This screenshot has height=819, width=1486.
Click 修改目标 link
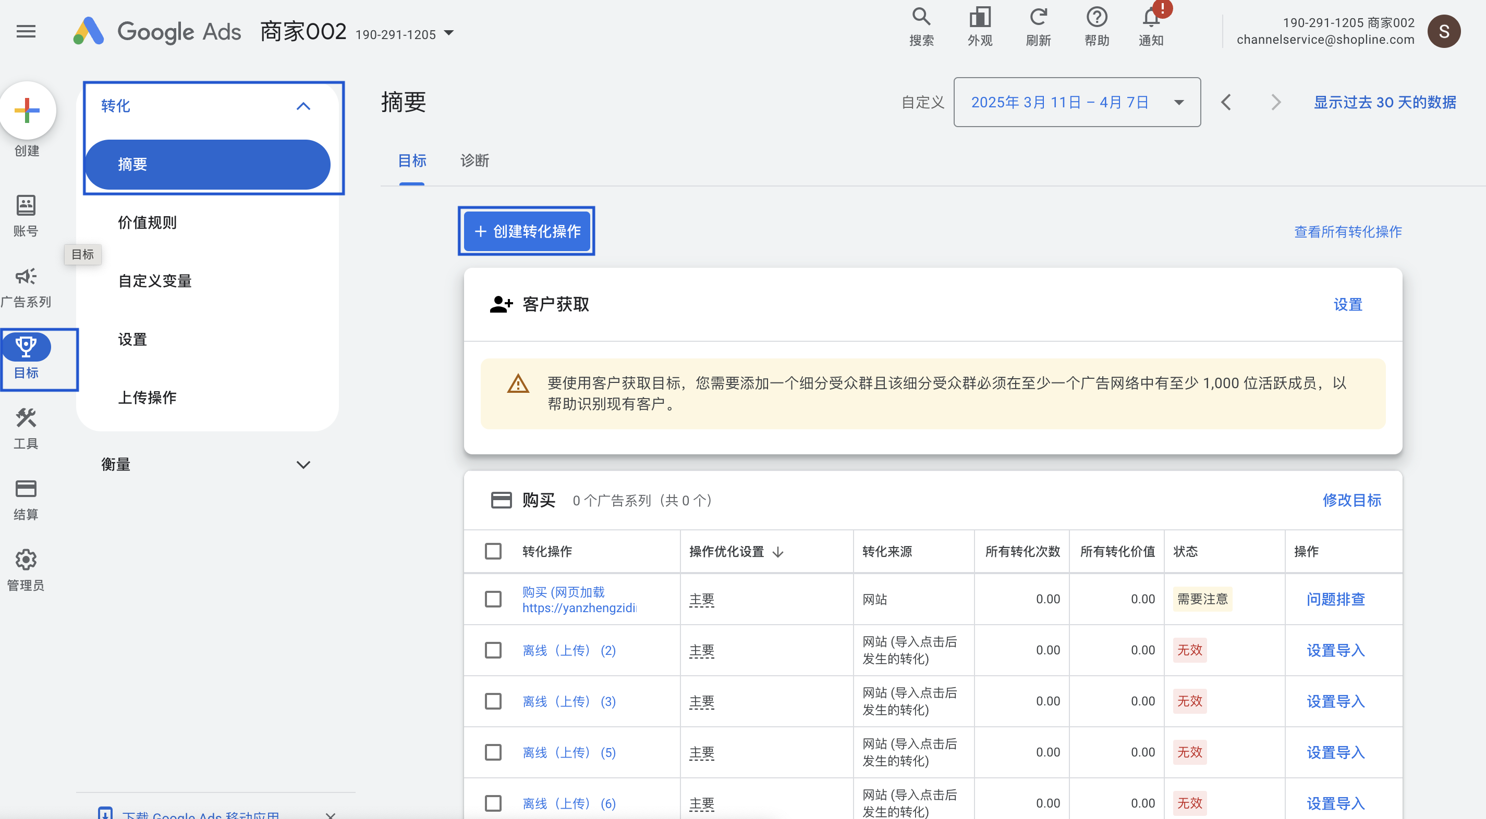[x=1351, y=500]
